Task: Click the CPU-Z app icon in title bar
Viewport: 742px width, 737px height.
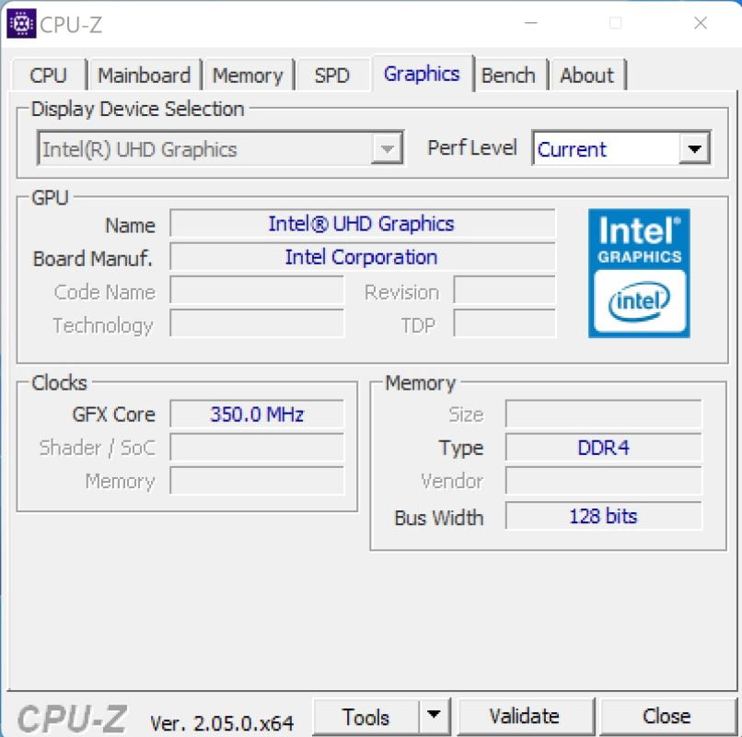Action: 21,23
